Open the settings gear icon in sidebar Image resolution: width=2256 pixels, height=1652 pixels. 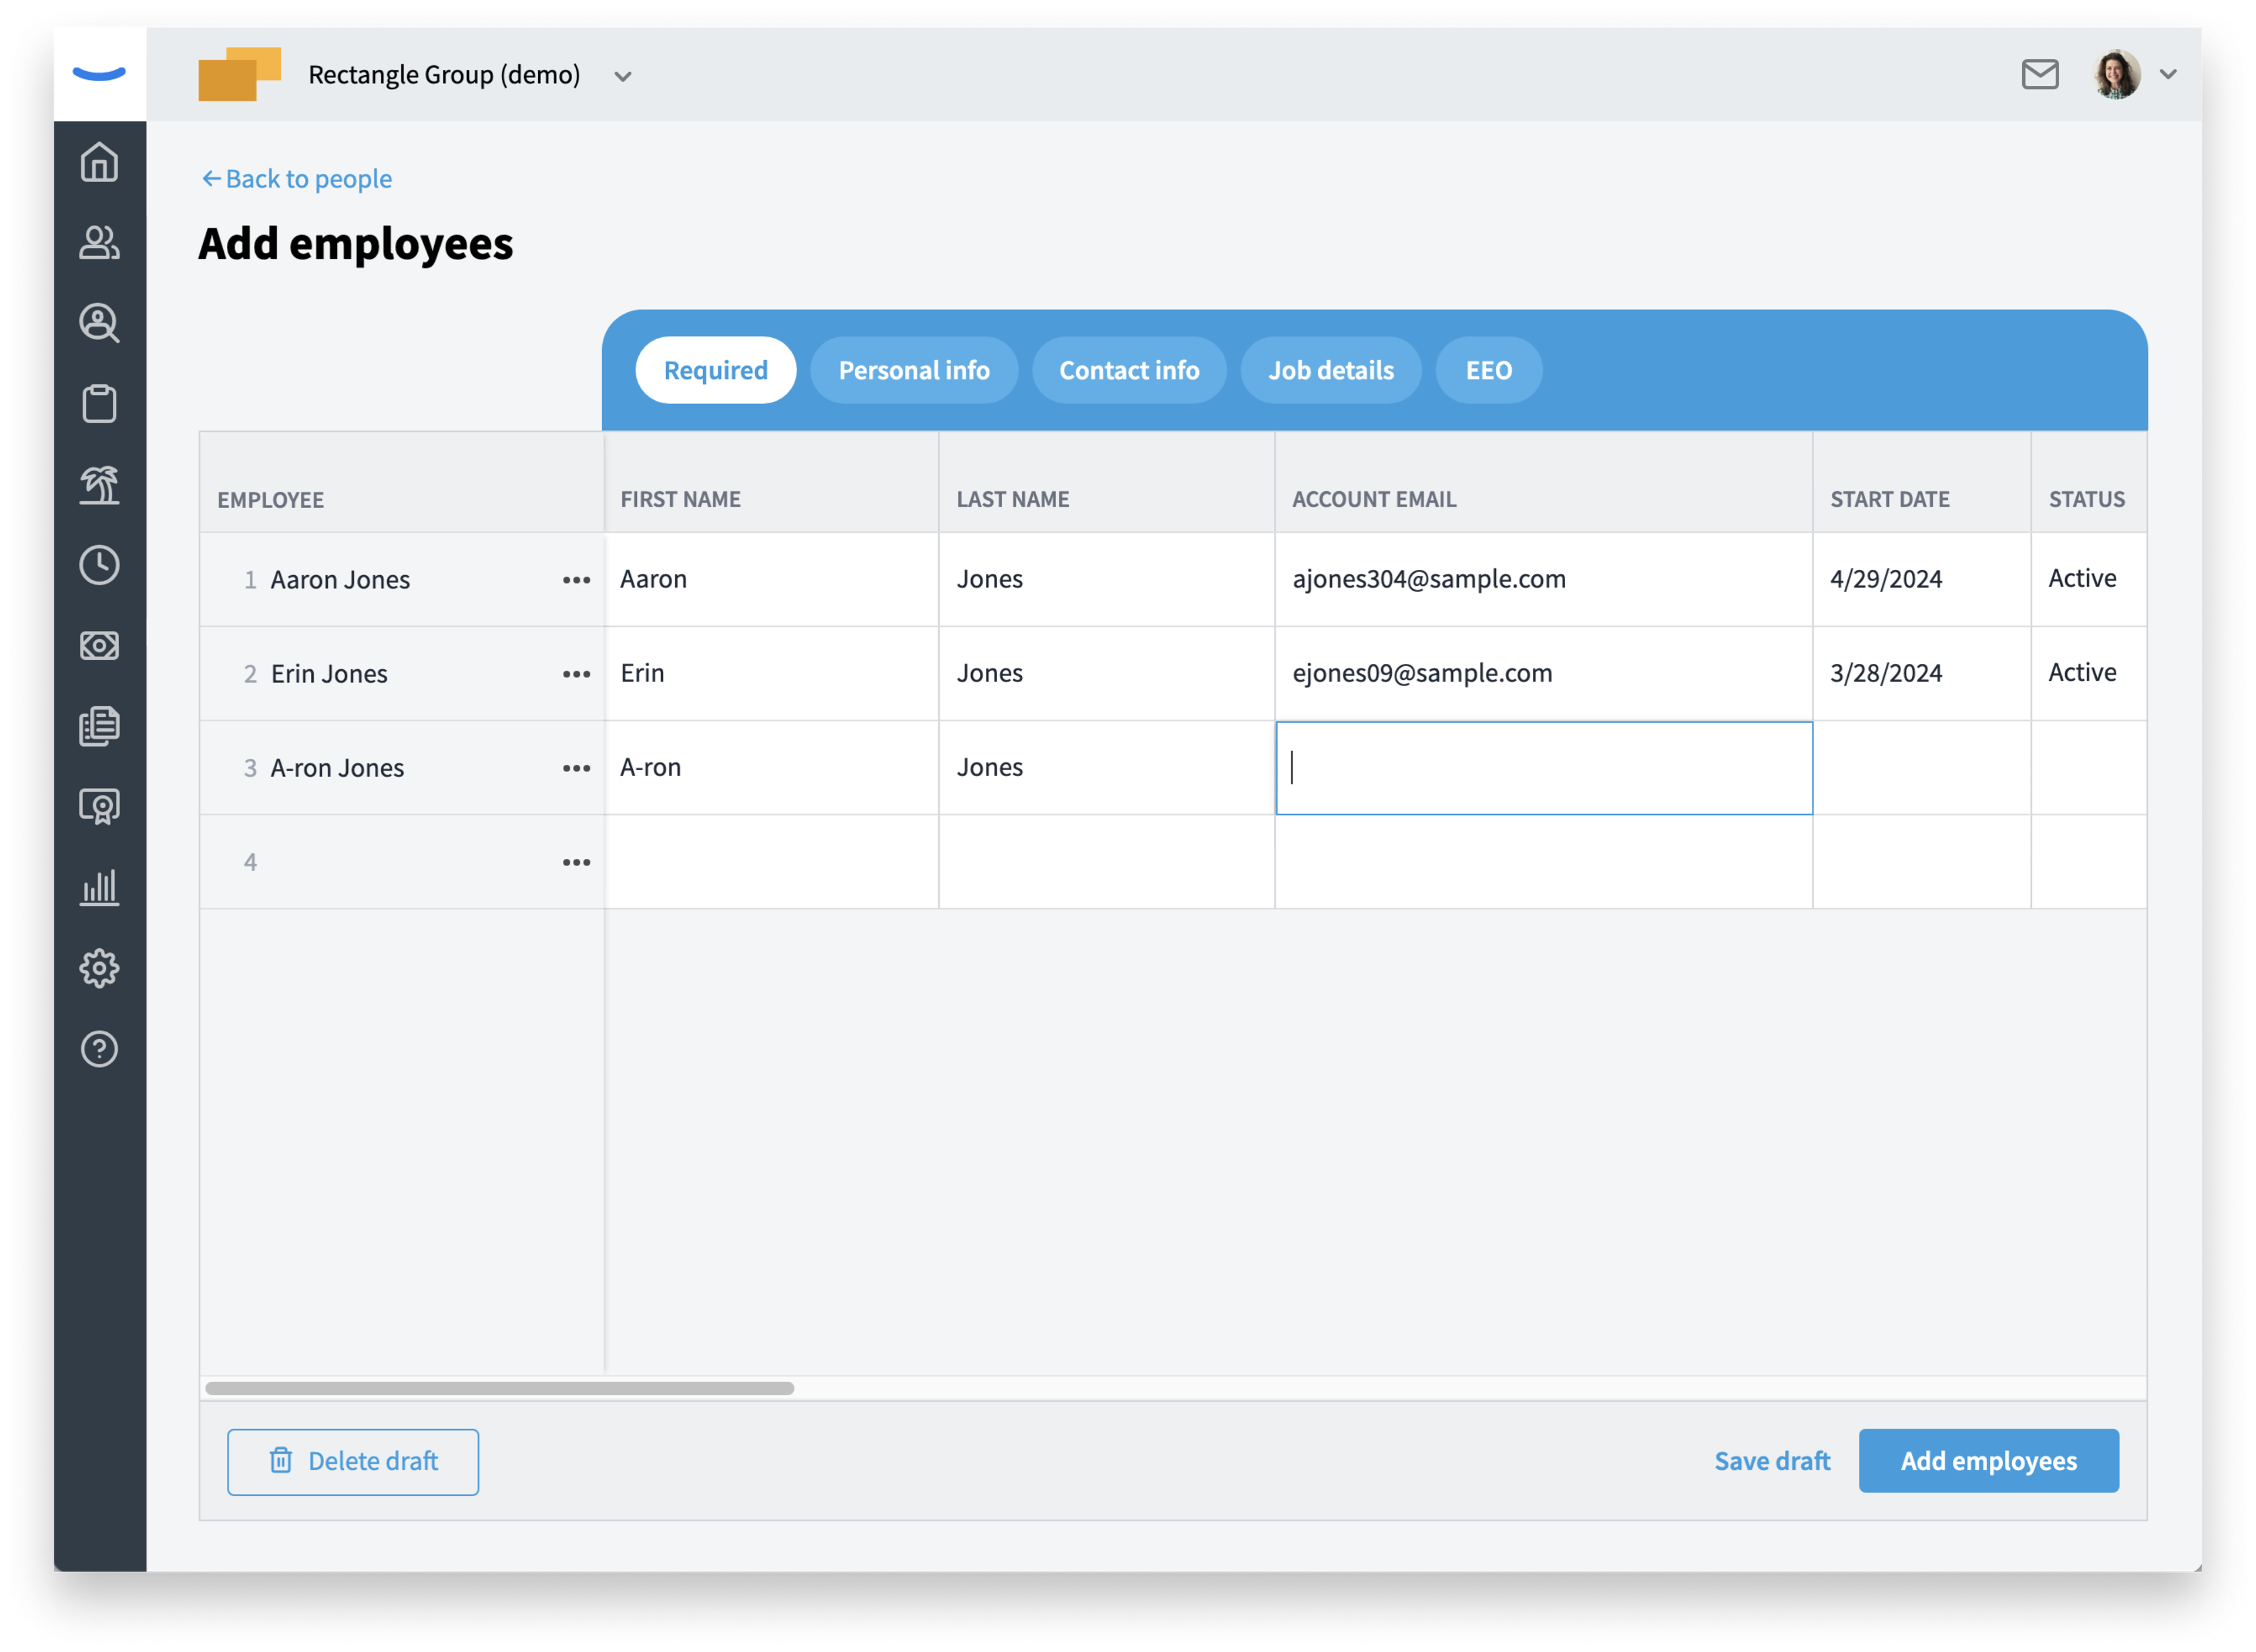click(x=99, y=968)
